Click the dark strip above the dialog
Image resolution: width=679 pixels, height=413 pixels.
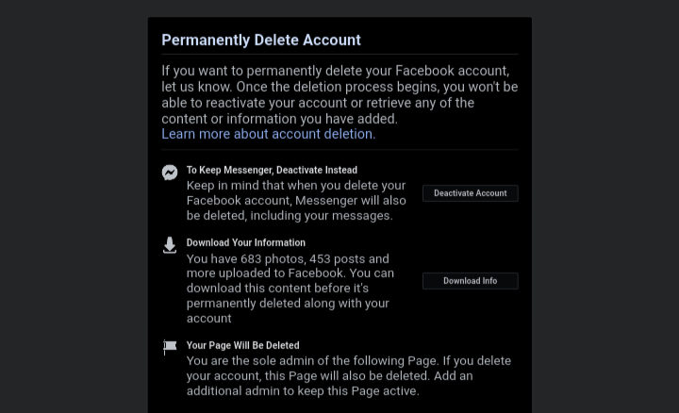pos(339,8)
